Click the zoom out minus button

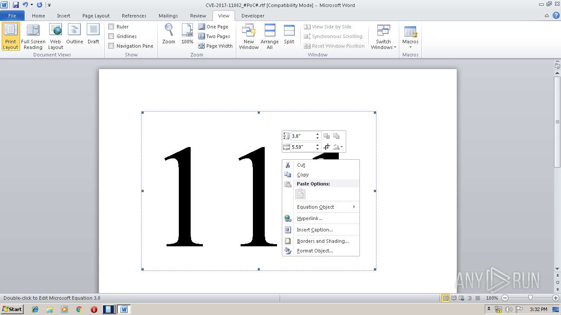(x=504, y=298)
